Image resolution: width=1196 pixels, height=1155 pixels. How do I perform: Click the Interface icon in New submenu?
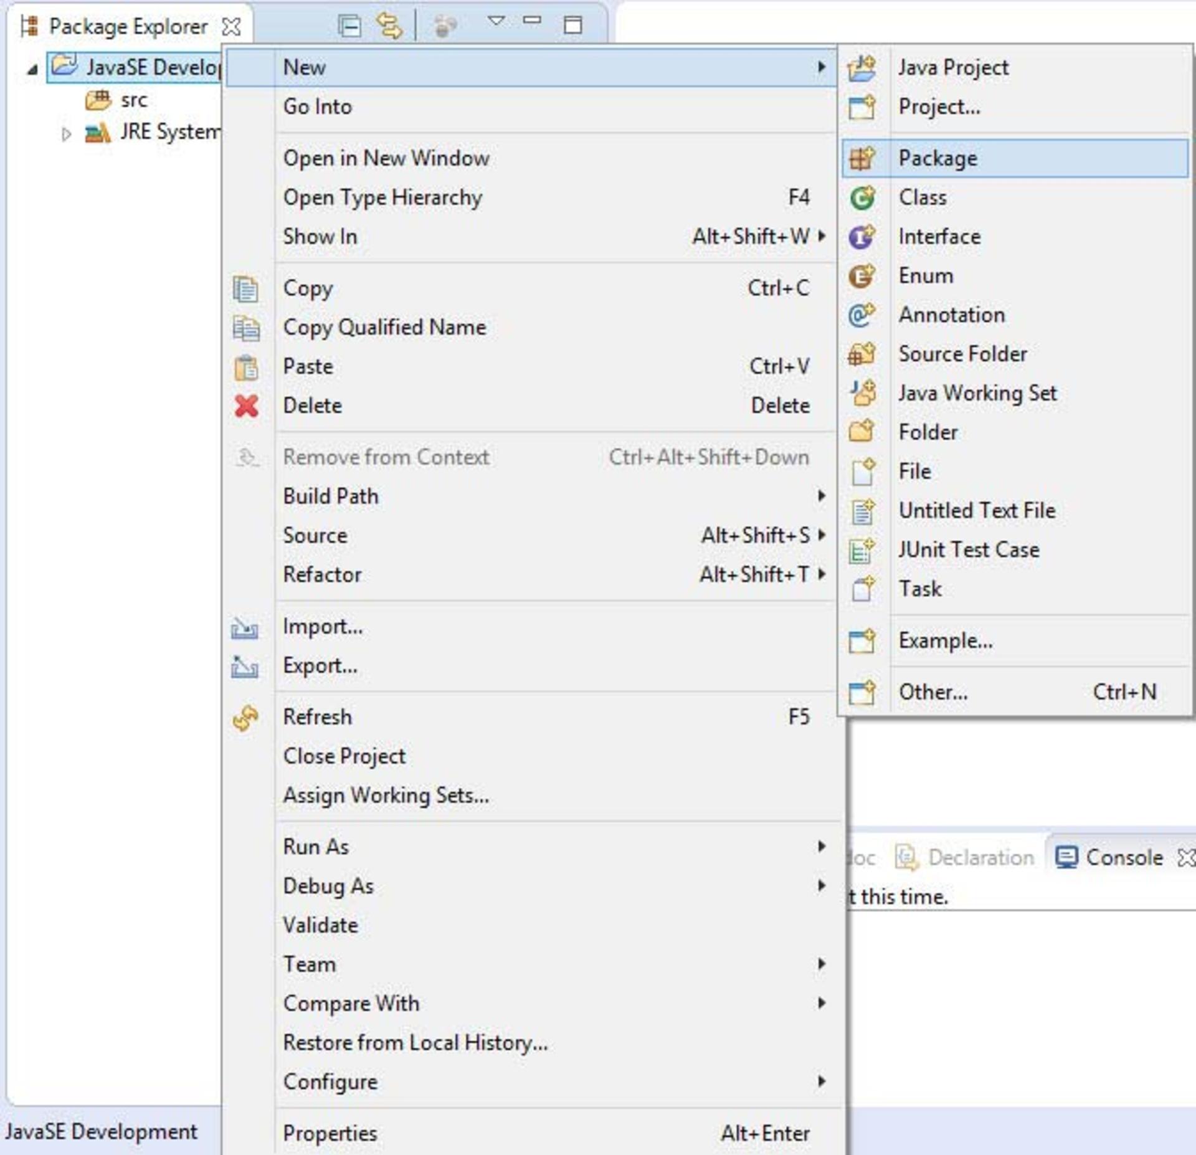(862, 237)
